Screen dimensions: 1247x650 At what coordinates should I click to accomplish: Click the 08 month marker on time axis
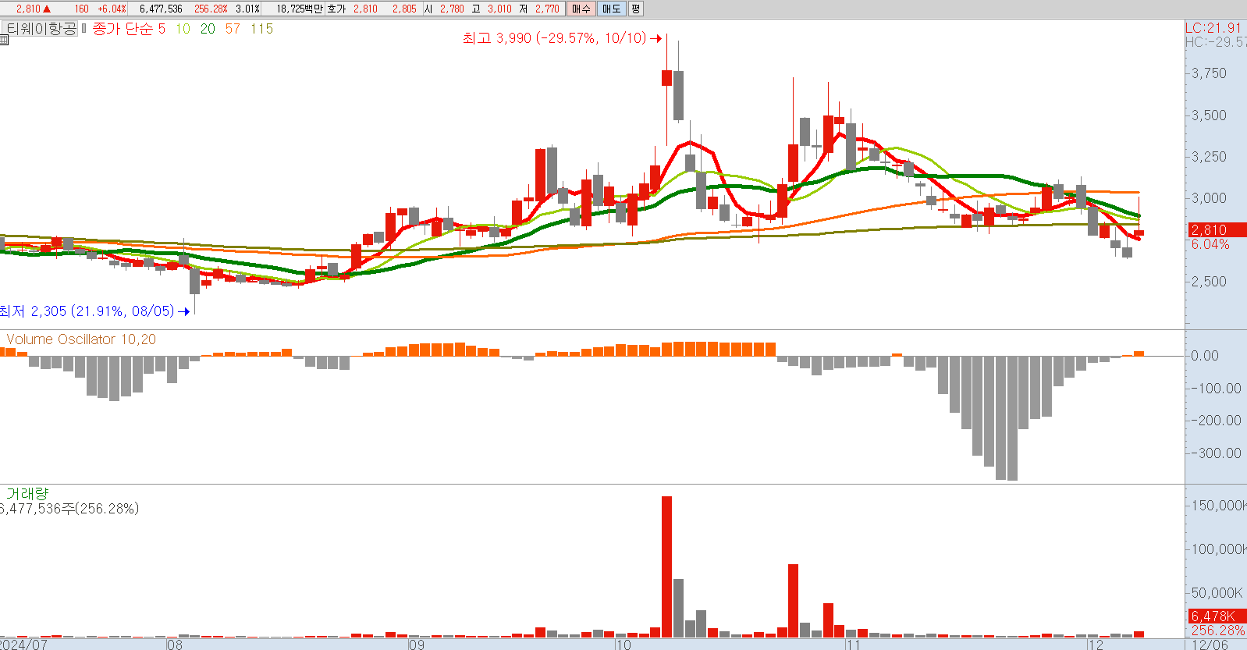(x=175, y=645)
